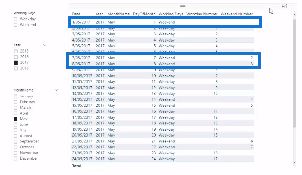Select the 13/05/2017 date cell

82,94
